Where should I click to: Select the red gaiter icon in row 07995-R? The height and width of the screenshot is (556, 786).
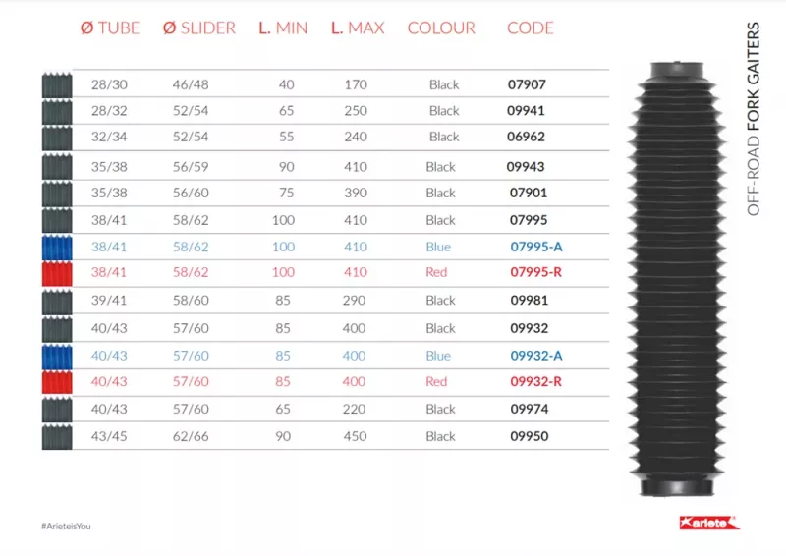[57, 272]
